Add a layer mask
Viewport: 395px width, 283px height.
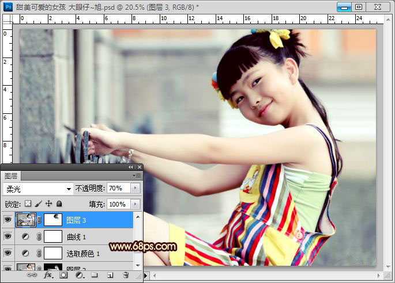(x=63, y=276)
